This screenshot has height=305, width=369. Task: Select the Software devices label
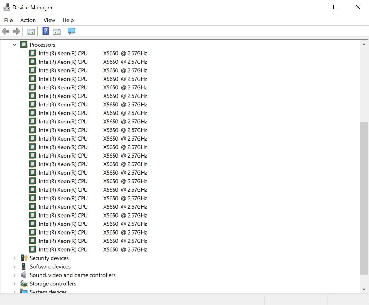click(x=50, y=266)
